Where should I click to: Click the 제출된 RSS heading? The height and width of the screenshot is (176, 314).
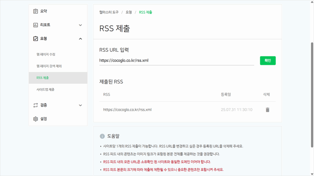coord(111,82)
